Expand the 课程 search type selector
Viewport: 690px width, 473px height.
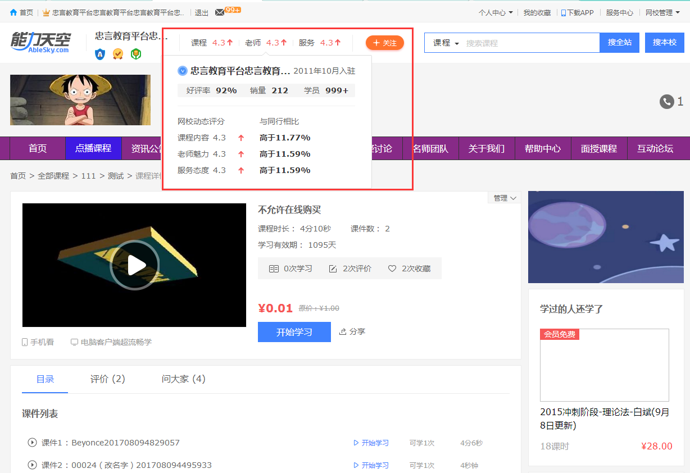446,43
